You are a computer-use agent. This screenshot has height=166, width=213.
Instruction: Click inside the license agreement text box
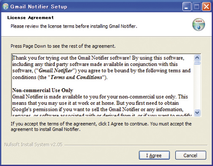point(103,85)
